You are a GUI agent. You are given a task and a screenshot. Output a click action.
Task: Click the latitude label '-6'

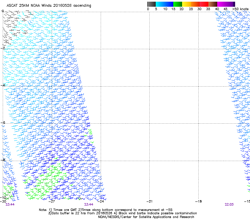coord(3,122)
